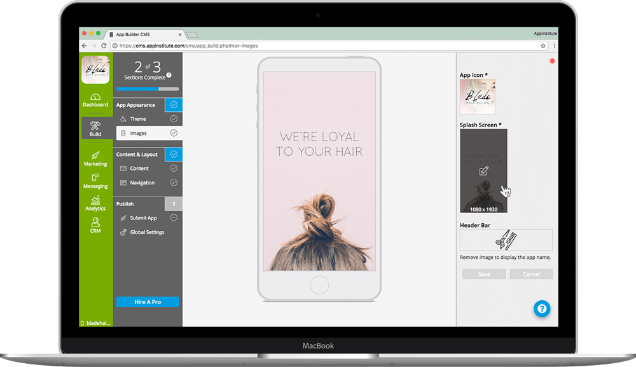The height and width of the screenshot is (367, 636).
Task: Click the Theme completion checkmark
Action: 174,119
